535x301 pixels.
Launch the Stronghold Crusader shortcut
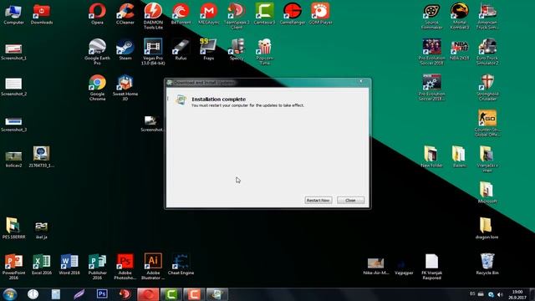487,87
